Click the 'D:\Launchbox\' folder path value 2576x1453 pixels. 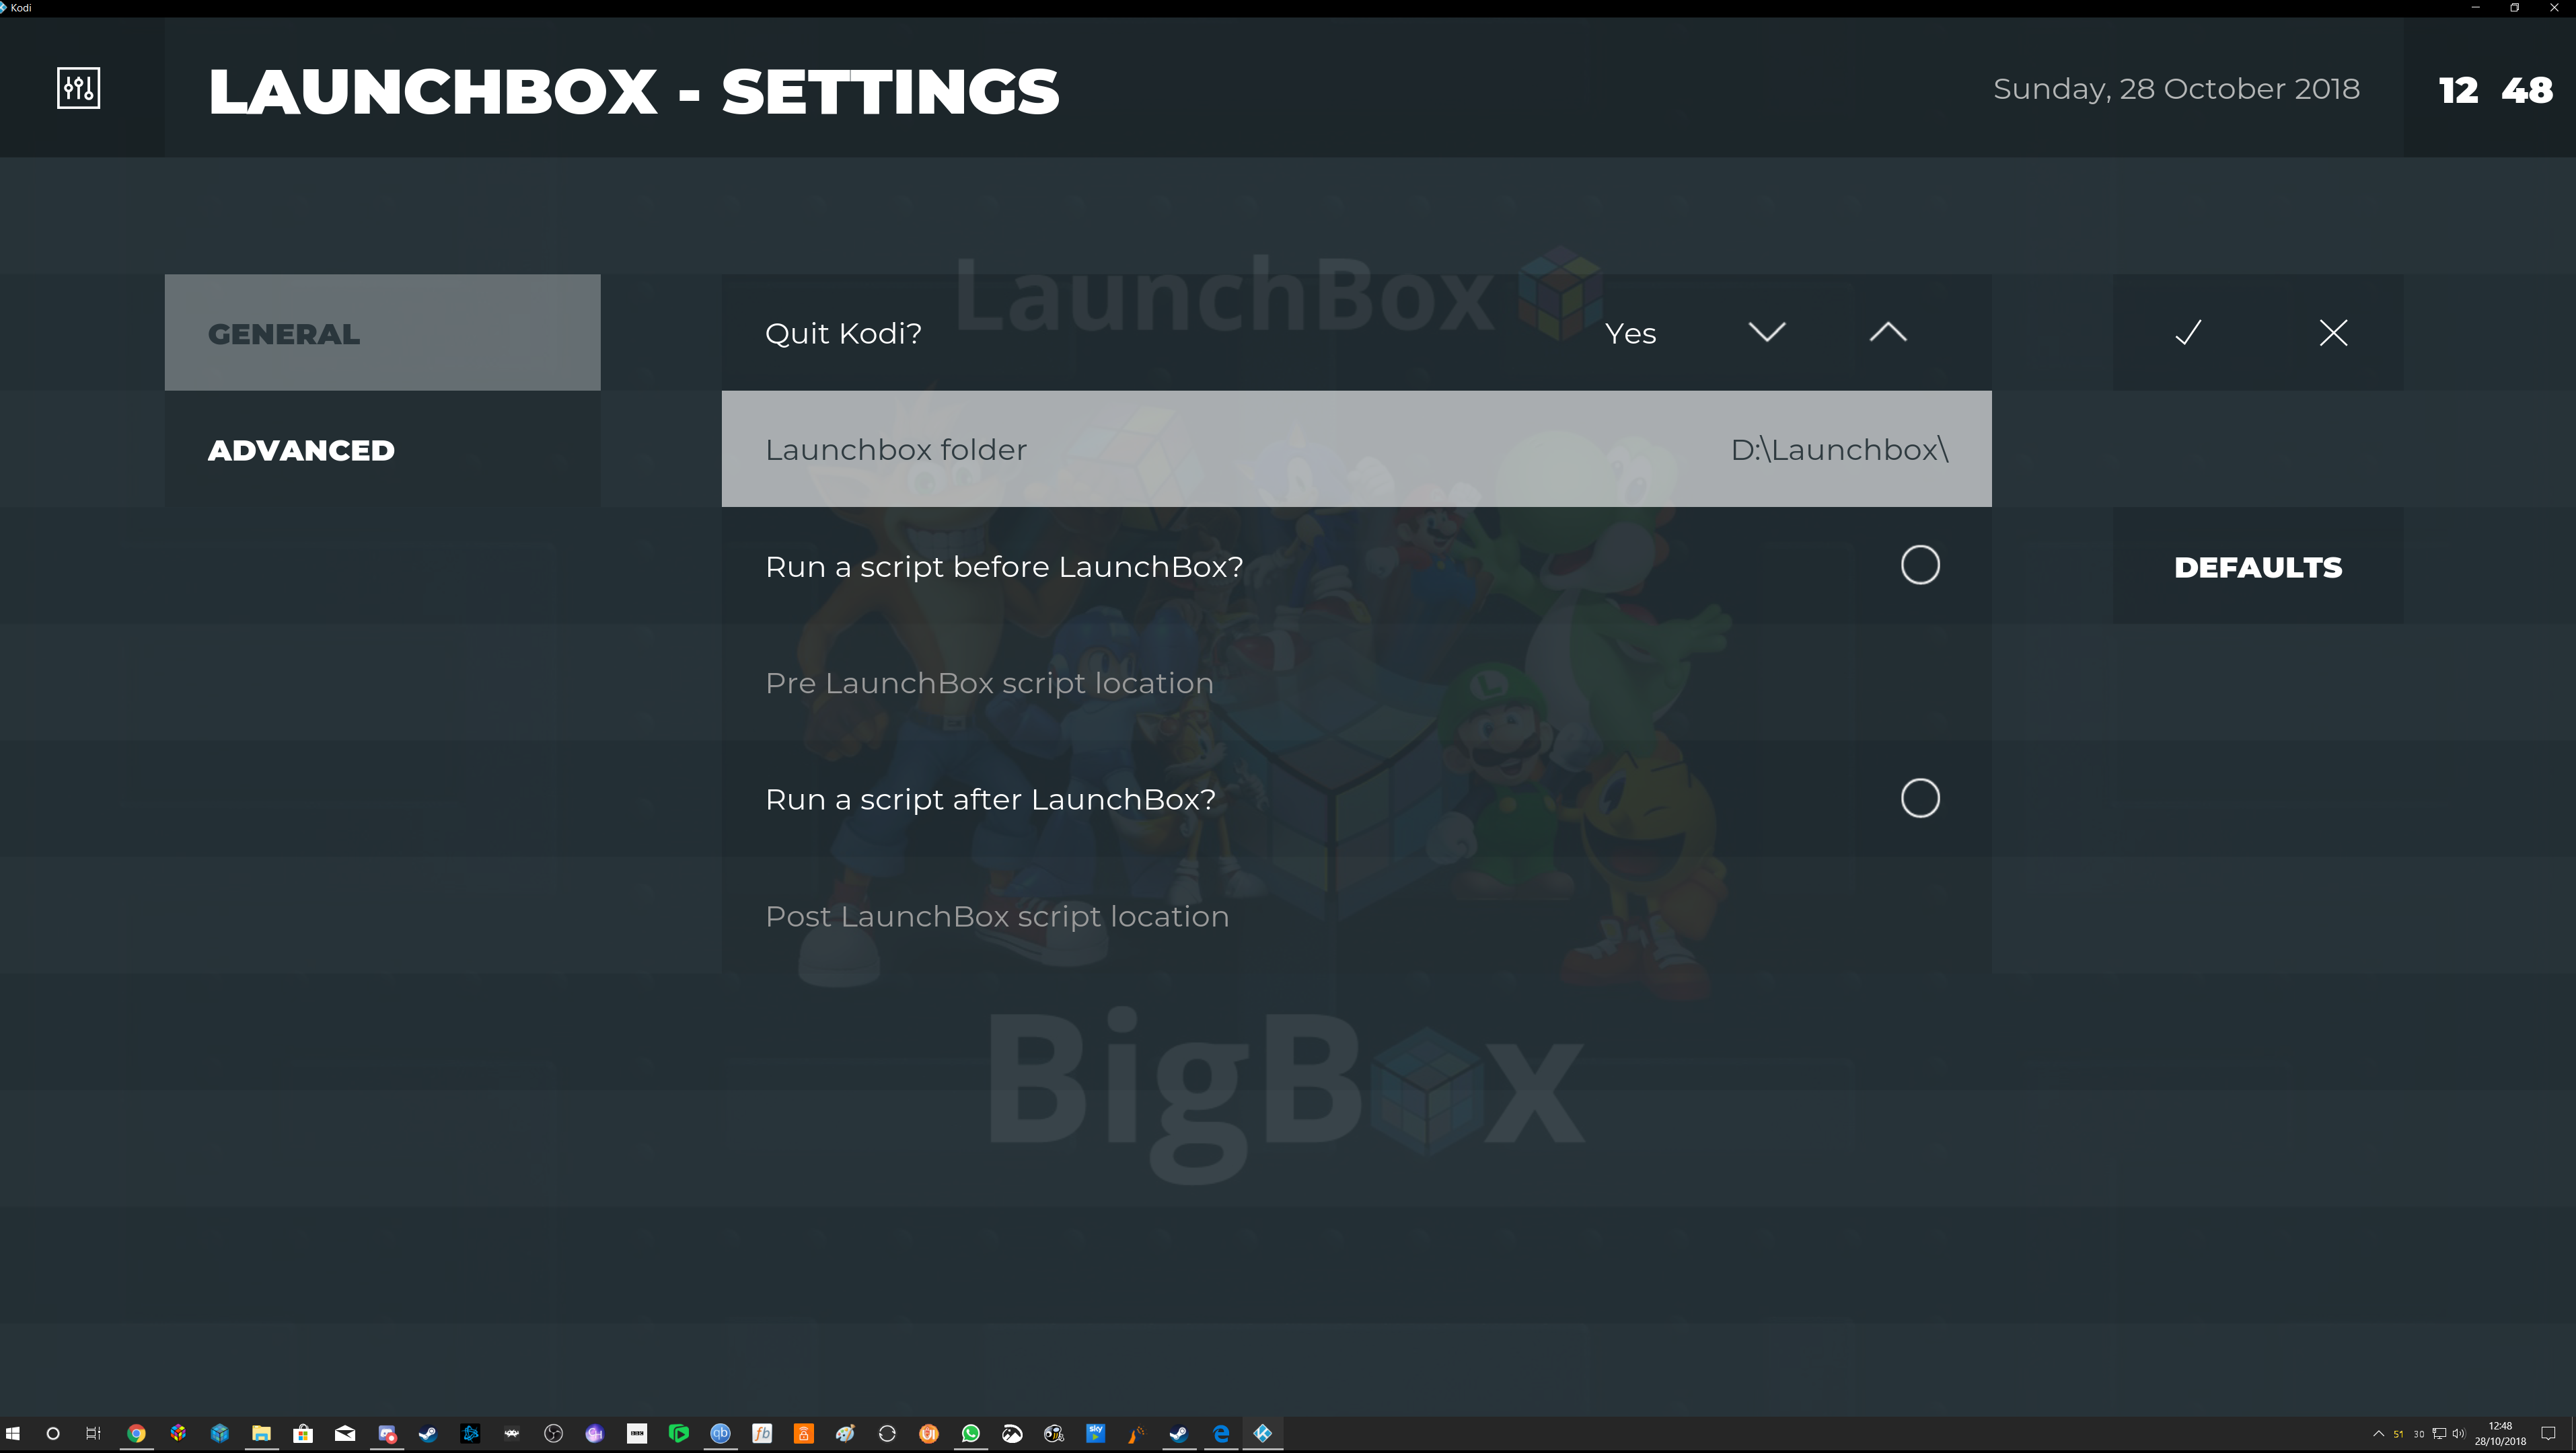point(1840,450)
